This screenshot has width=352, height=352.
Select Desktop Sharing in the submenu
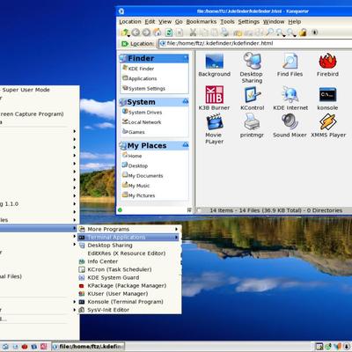tap(129, 246)
